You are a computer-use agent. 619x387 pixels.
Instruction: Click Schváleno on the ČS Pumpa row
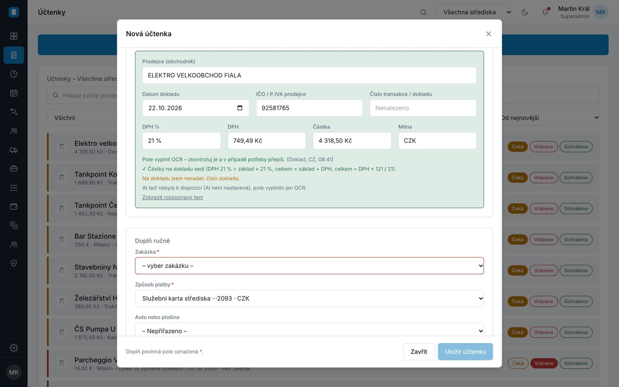[x=576, y=332]
